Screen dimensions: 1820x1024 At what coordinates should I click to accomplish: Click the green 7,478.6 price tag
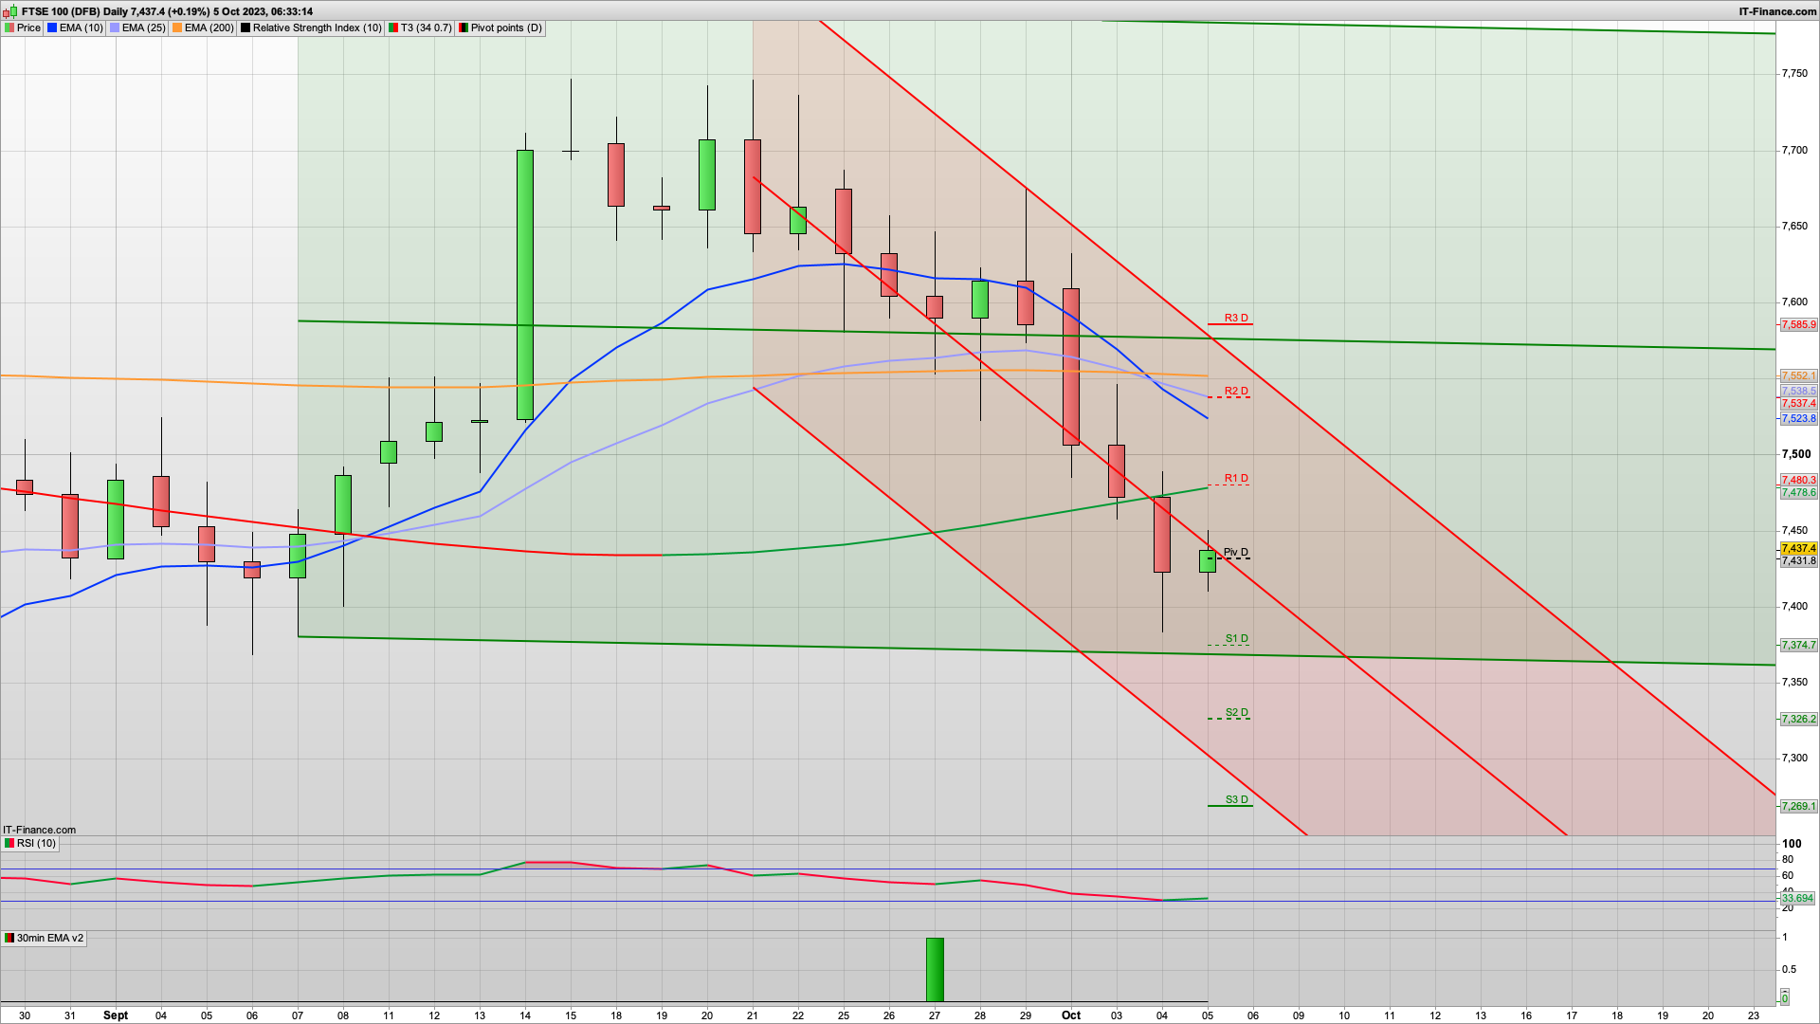coord(1798,492)
